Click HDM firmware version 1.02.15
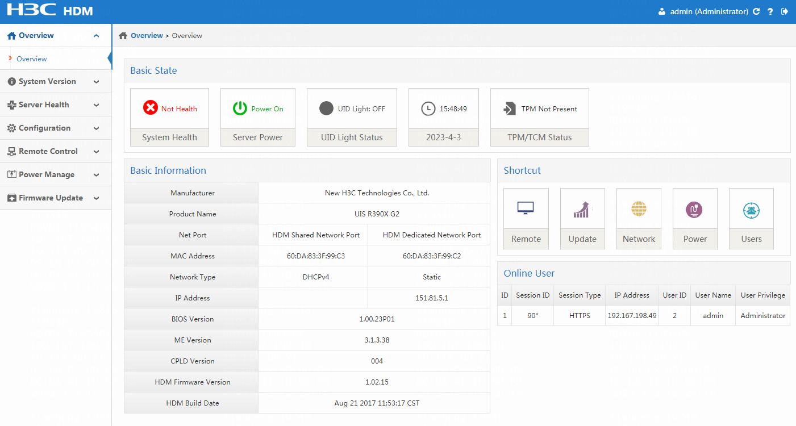The image size is (796, 426). coord(377,382)
